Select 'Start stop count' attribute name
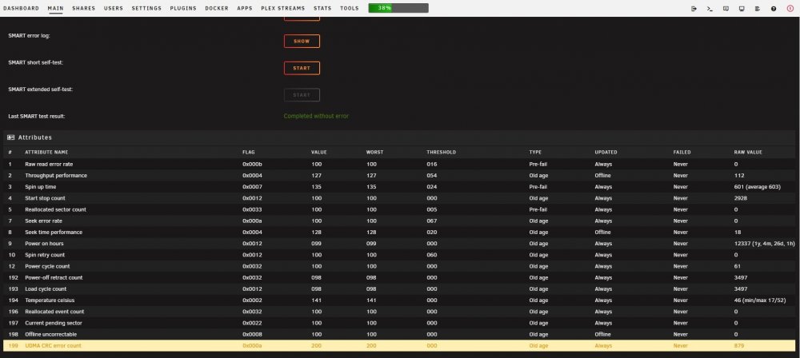Viewport: 800px width, 358px height. [45, 198]
